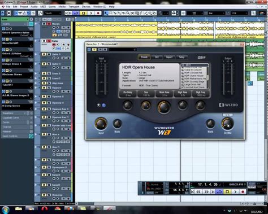Switch to the Setup tab in WizooVerb

coord(181,57)
